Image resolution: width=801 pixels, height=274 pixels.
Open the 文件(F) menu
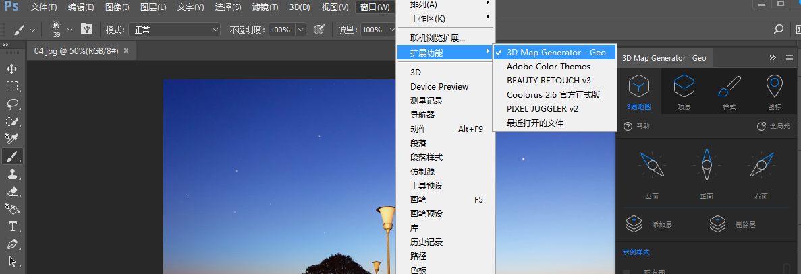44,7
